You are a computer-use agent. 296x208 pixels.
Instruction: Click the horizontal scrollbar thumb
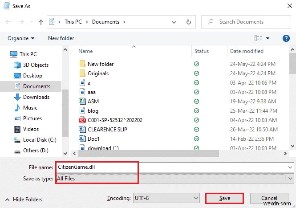[x=149, y=153]
